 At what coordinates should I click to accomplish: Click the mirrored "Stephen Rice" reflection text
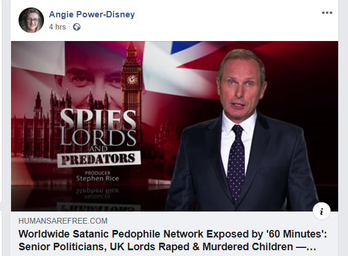click(97, 191)
